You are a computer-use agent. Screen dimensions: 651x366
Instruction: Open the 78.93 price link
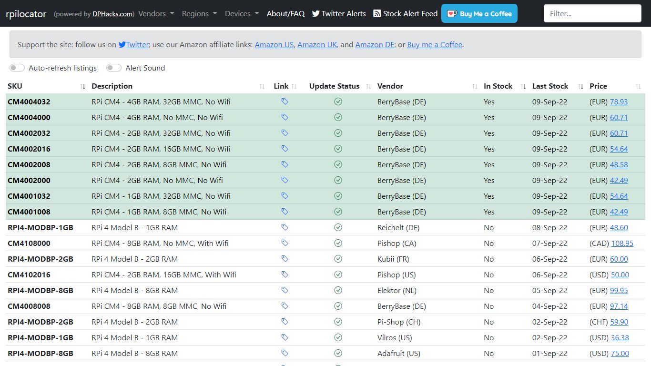[x=619, y=102]
